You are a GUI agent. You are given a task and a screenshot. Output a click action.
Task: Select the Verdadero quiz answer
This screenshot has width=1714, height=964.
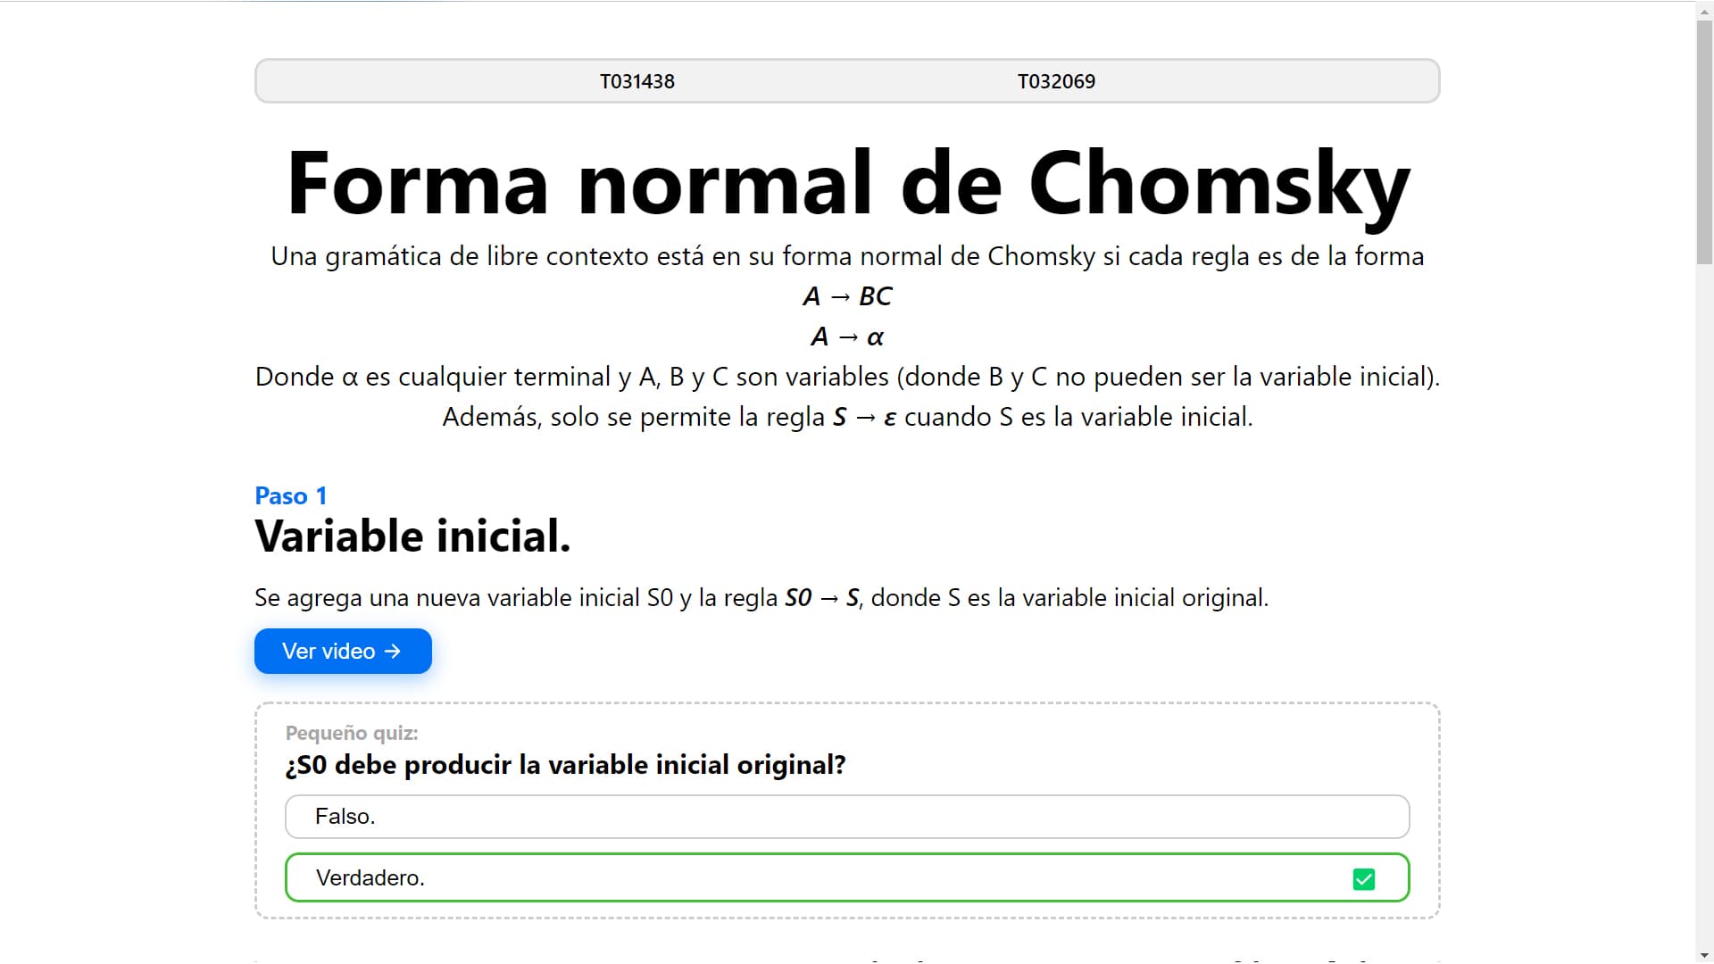847,877
